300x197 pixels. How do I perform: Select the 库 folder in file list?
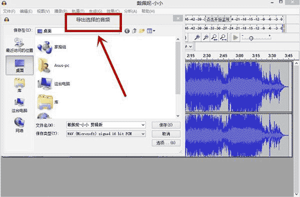point(48,102)
